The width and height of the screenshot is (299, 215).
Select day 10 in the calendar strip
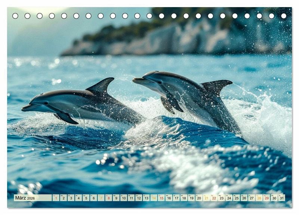coord(123,198)
